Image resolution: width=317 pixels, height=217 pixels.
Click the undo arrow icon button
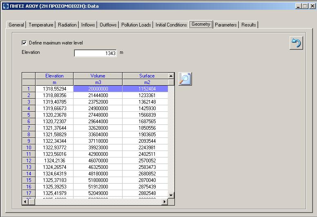[x=296, y=43]
